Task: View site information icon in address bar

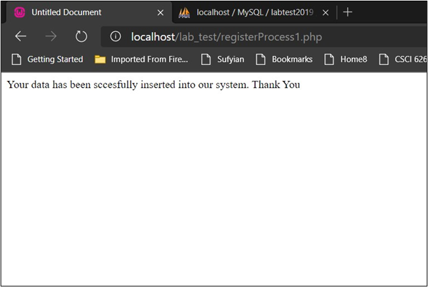Action: 116,36
